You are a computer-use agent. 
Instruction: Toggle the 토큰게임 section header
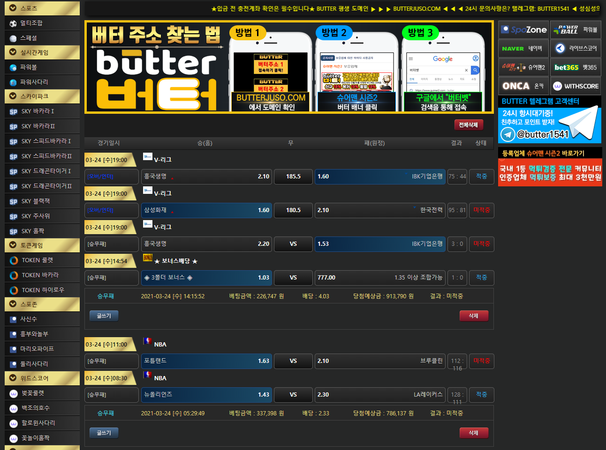coord(13,245)
